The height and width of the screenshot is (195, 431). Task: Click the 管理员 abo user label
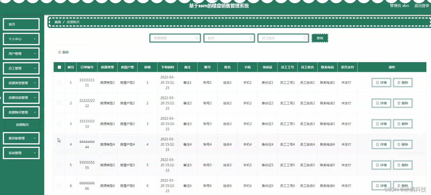point(399,6)
